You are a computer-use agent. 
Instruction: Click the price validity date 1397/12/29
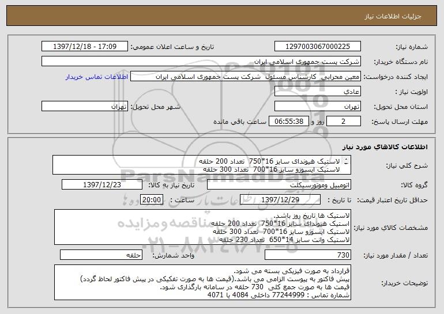280,200
